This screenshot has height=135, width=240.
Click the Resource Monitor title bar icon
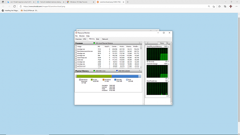(76, 33)
